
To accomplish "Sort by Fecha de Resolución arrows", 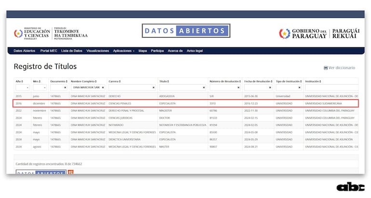I will click(272, 81).
